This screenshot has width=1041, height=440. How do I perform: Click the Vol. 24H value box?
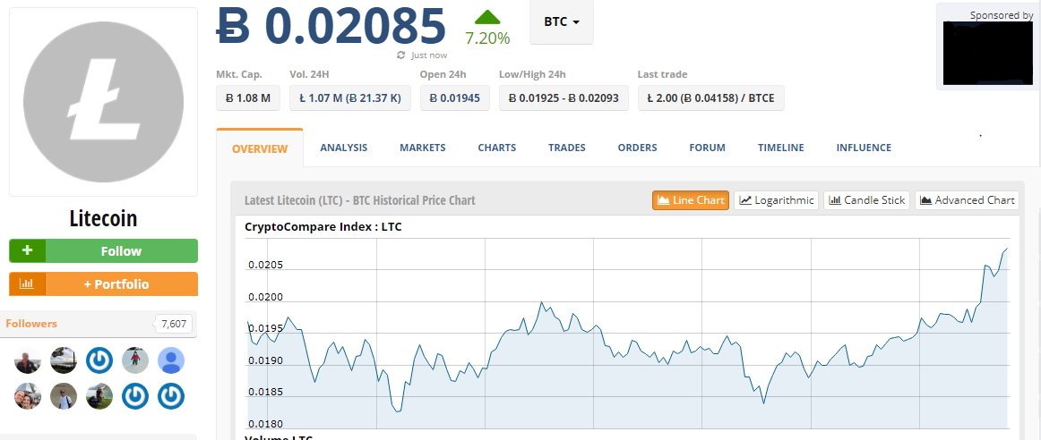click(350, 98)
